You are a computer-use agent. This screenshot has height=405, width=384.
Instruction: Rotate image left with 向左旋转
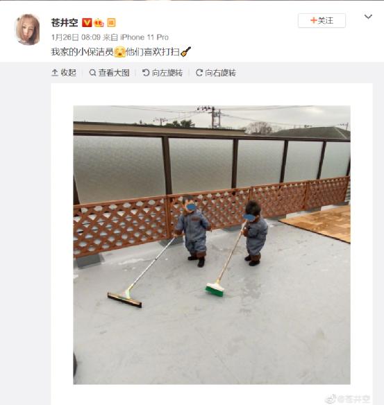[x=162, y=73]
